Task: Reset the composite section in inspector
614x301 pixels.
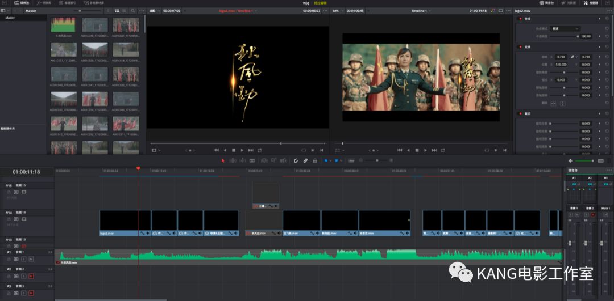Action: point(607,19)
